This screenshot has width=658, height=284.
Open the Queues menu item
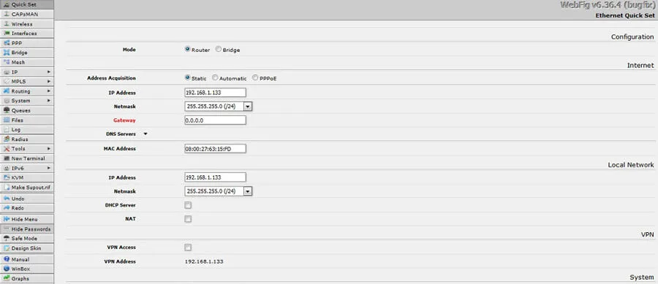(x=27, y=110)
